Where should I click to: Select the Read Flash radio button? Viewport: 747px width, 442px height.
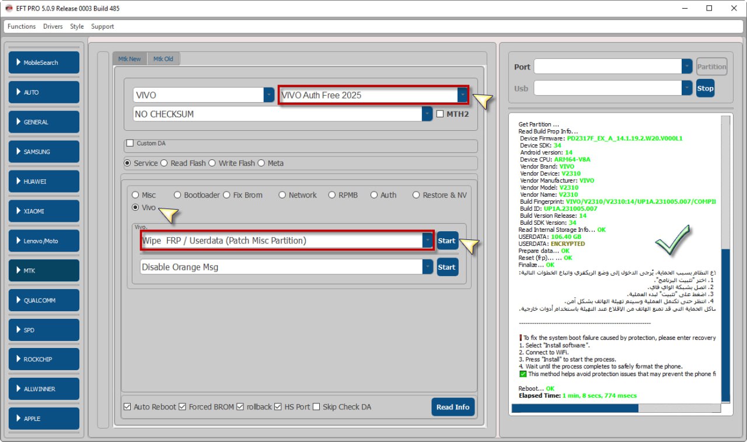(164, 163)
